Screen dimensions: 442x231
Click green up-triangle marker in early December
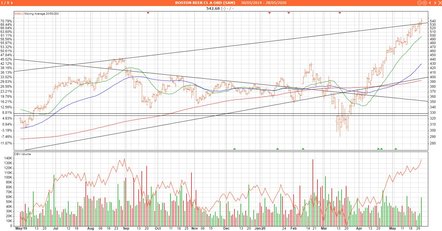[234, 149]
